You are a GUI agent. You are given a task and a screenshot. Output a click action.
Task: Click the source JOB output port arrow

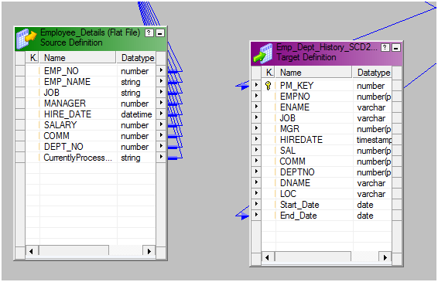click(161, 92)
